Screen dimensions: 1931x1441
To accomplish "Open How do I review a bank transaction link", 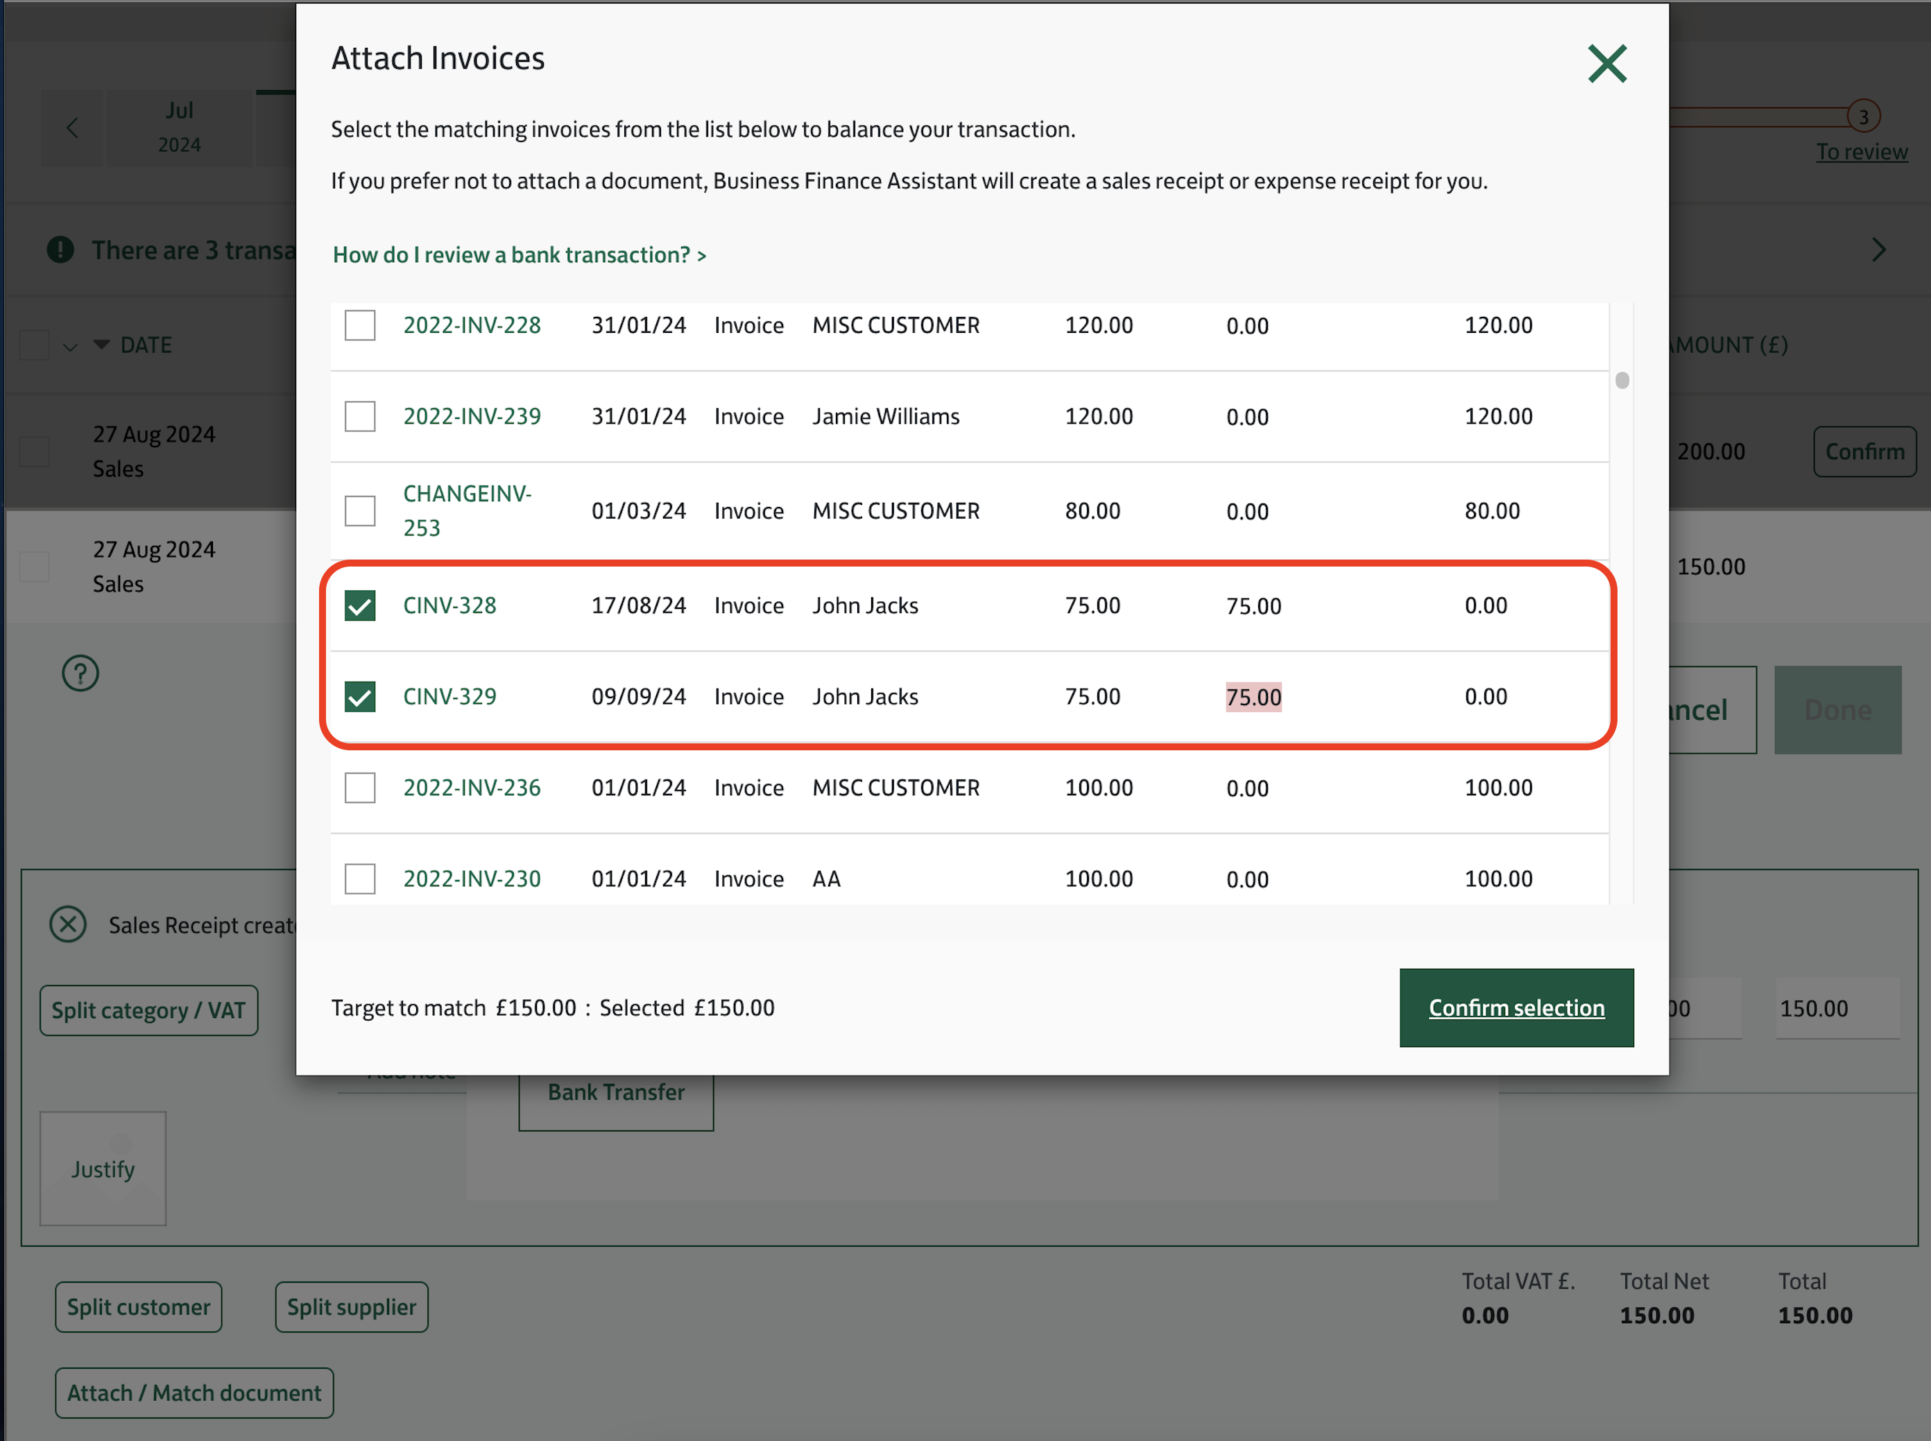I will point(520,254).
